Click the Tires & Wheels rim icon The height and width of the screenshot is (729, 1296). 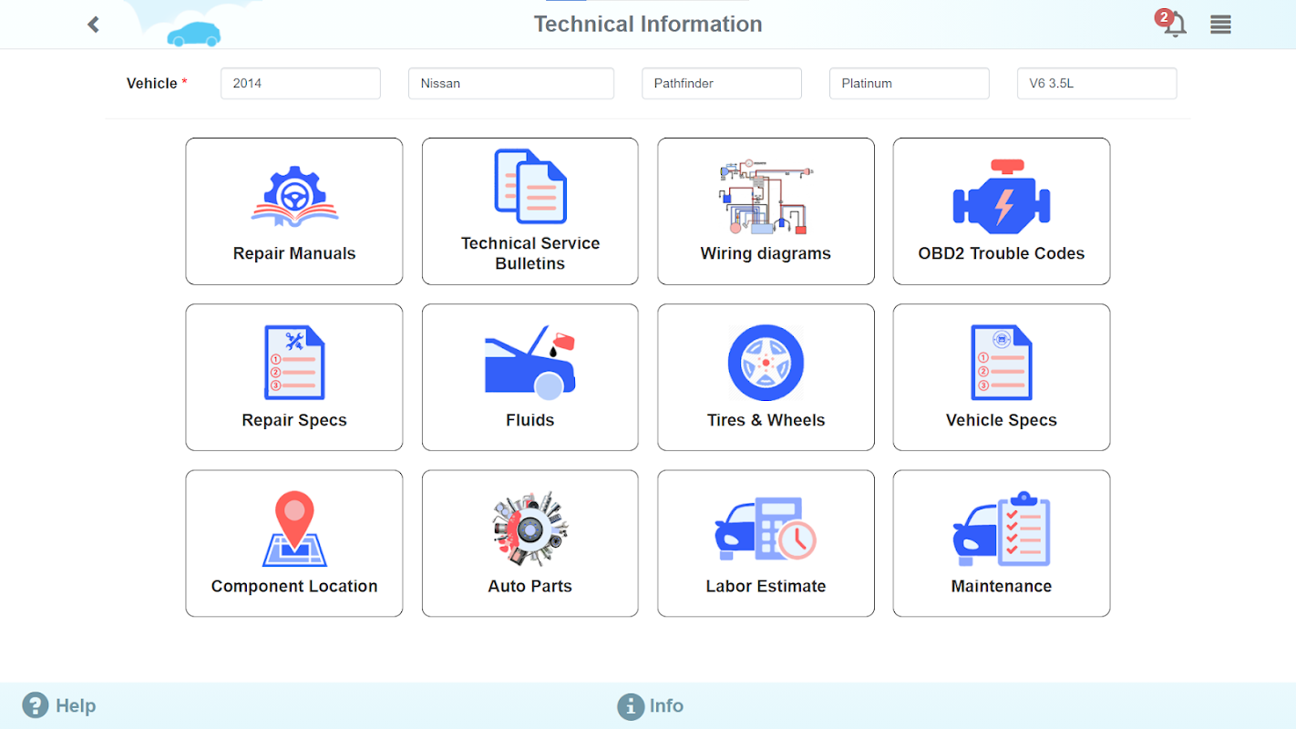(766, 363)
